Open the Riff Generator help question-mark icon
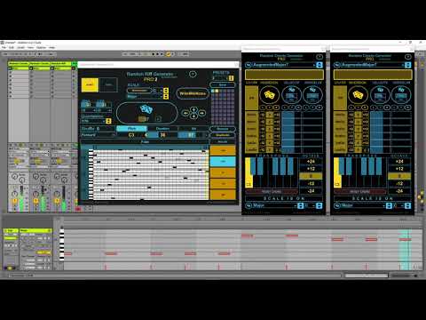The width and height of the screenshot is (426, 320). [x=193, y=74]
